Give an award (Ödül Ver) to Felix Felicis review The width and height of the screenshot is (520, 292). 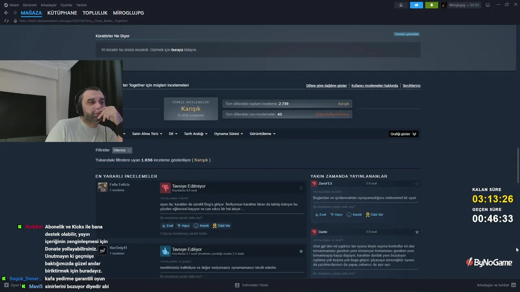pyautogui.click(x=221, y=226)
